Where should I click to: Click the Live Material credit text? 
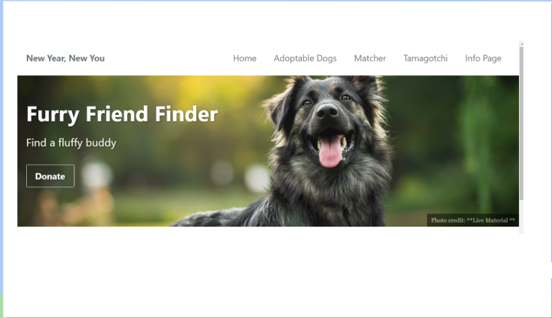click(x=491, y=220)
